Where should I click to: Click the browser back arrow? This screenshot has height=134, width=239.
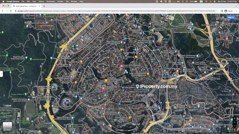coord(3,11)
